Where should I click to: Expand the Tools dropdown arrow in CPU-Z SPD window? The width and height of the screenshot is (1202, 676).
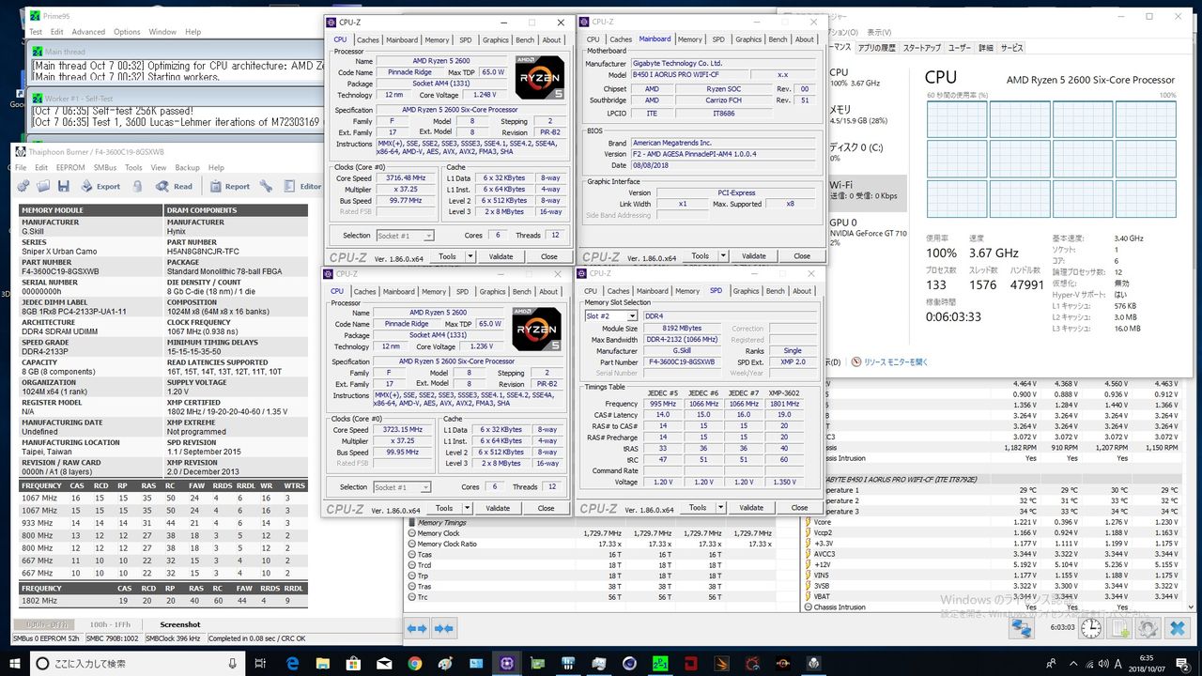(x=720, y=508)
